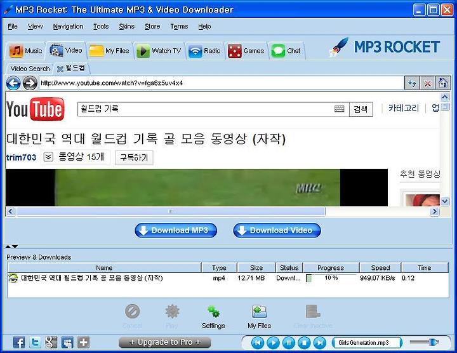457x353 pixels.
Task: Click the horizontal scrollbar thumb
Action: [171, 211]
